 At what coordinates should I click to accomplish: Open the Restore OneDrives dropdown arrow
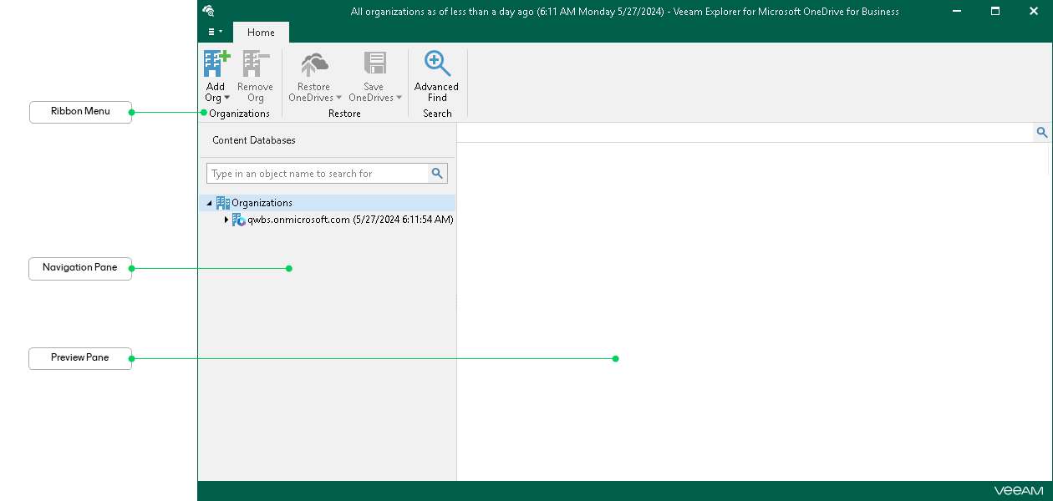[339, 98]
